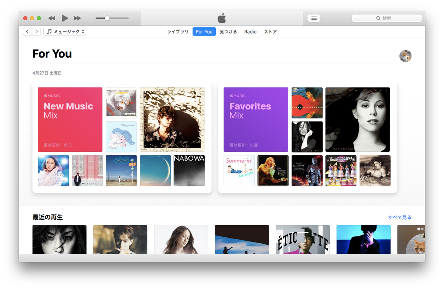Open the ÉTIQUETTE album in recently played
Image resolution: width=444 pixels, height=289 pixels.
tap(303, 240)
